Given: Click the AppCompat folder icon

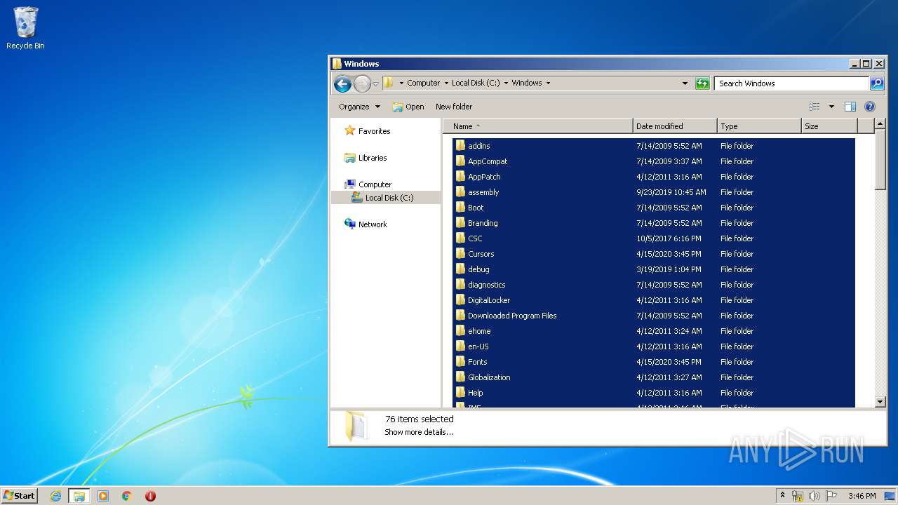Looking at the screenshot, I should point(460,161).
